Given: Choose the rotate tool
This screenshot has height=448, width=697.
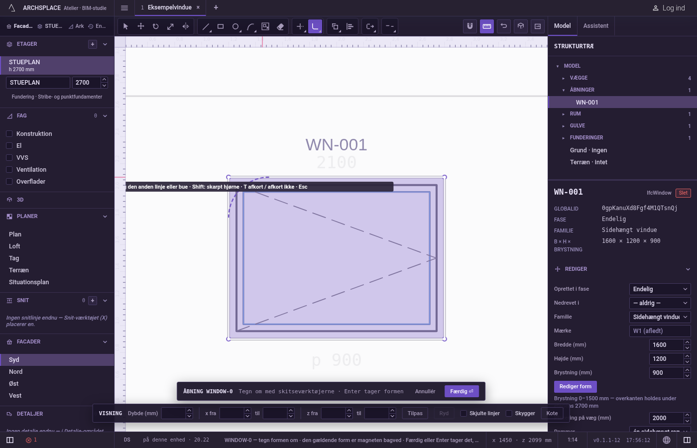Looking at the screenshot, I should tap(156, 26).
